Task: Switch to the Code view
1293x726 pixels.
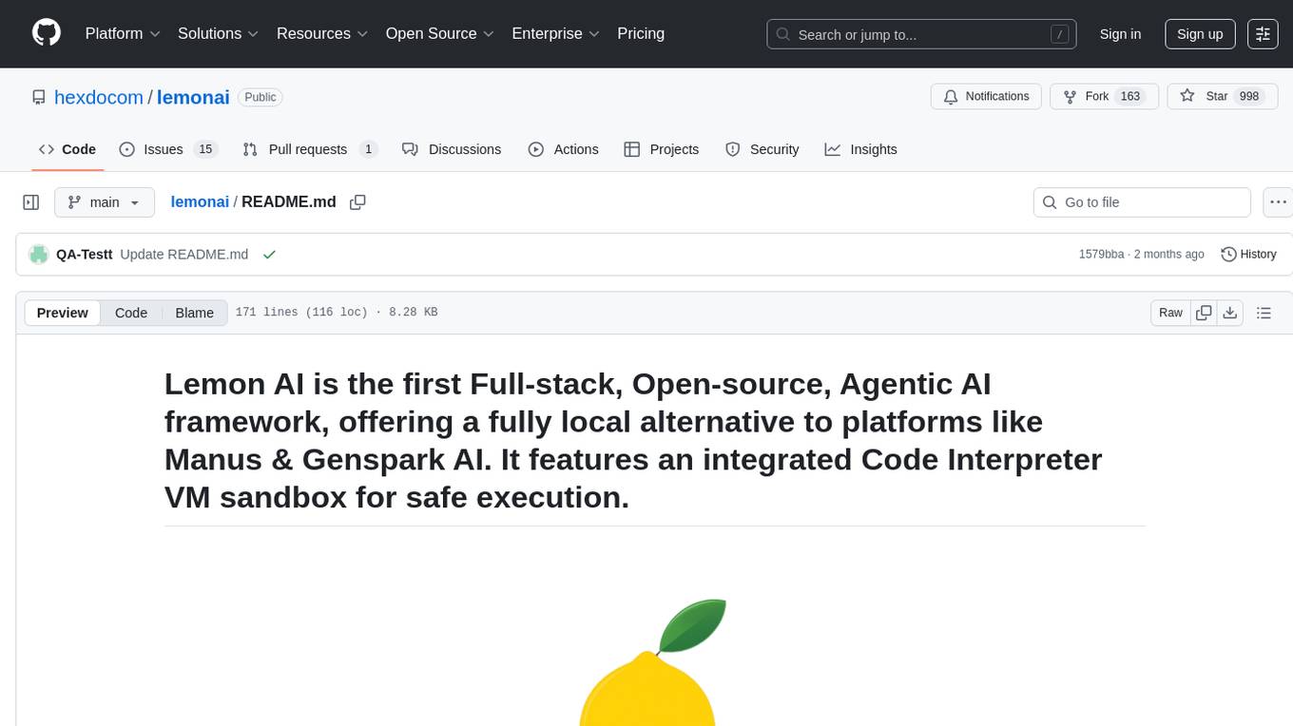Action: click(131, 313)
